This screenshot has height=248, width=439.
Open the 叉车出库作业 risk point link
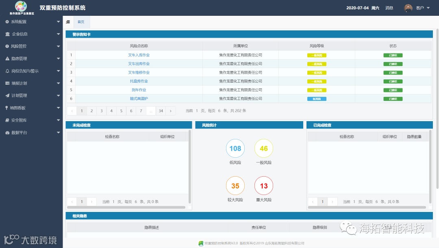pos(139,64)
